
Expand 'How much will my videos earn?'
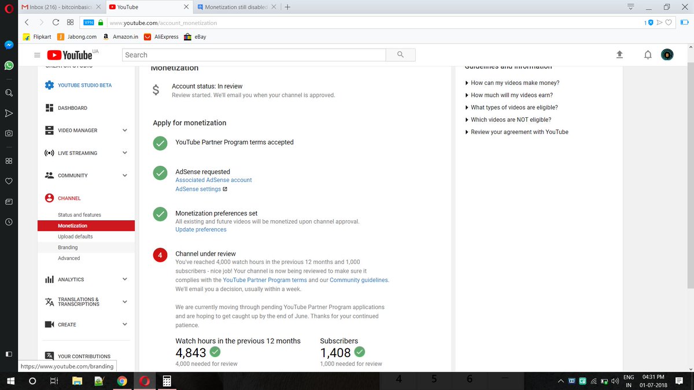(509, 95)
